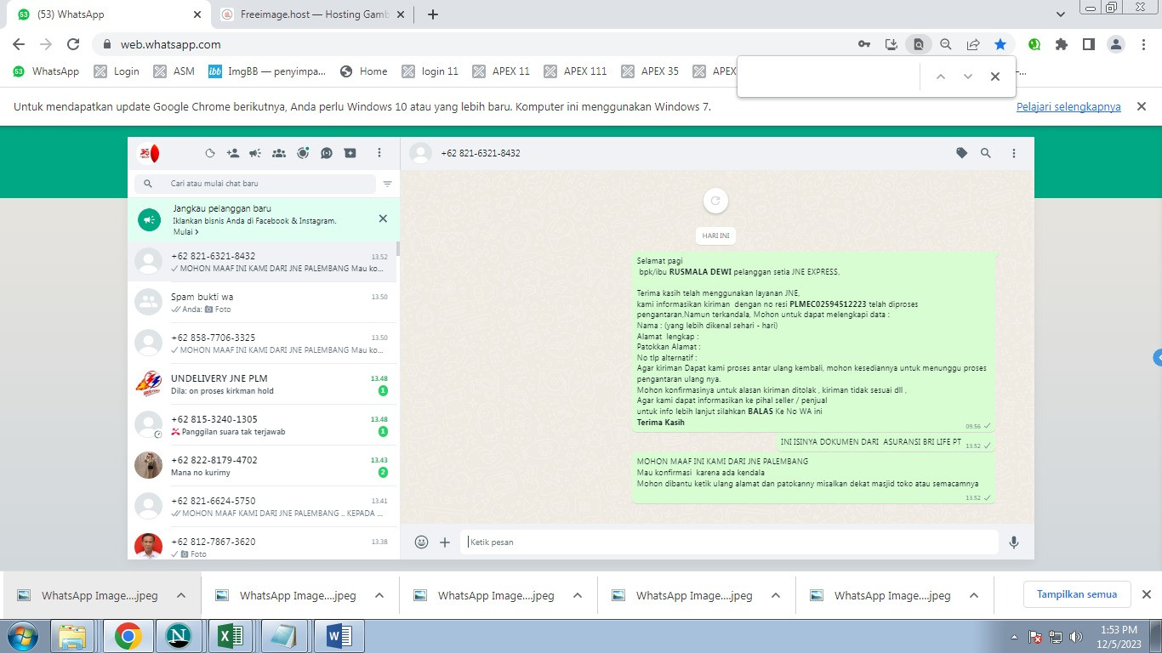Expand second WhatsApp Image download chevron
The height and width of the screenshot is (653, 1162).
379,595
